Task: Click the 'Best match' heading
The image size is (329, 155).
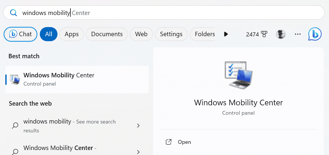Action: tap(24, 56)
